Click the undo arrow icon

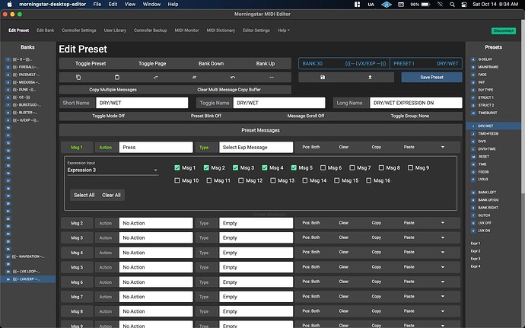[233, 78]
